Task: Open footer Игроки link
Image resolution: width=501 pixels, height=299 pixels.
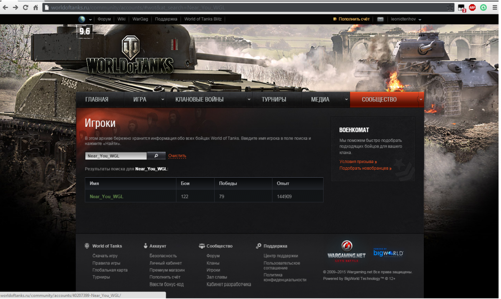Action: (213, 270)
